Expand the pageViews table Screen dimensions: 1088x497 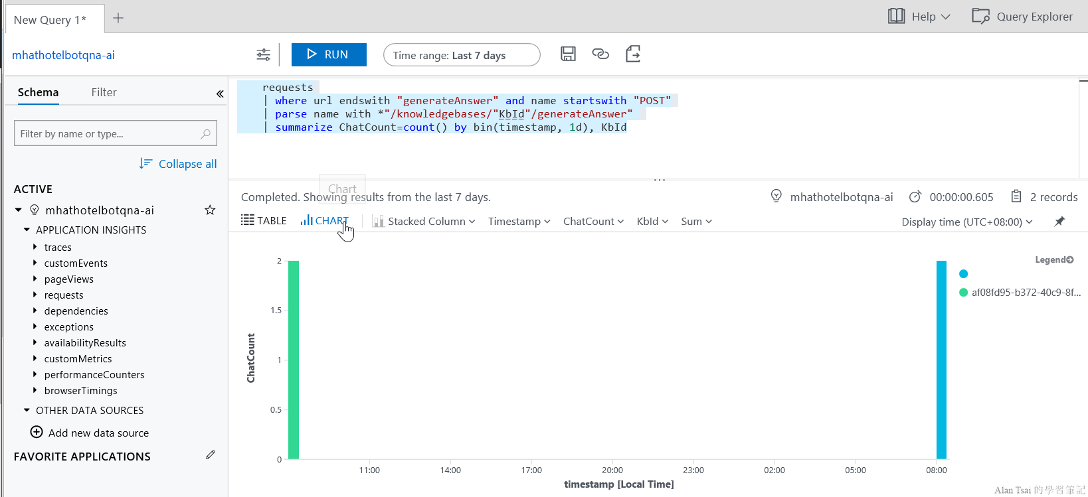tap(35, 279)
